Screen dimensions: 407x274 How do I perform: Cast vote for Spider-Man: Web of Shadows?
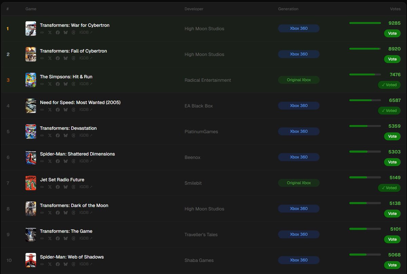pyautogui.click(x=392, y=265)
